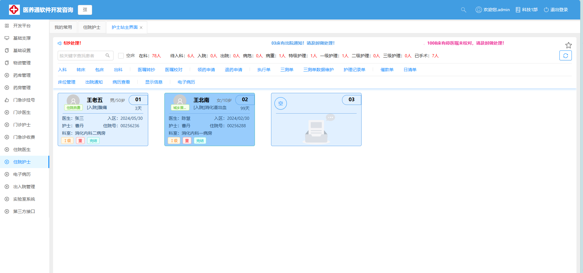
Task: Click the 基础支撑 monitor icon
Action: 7,38
